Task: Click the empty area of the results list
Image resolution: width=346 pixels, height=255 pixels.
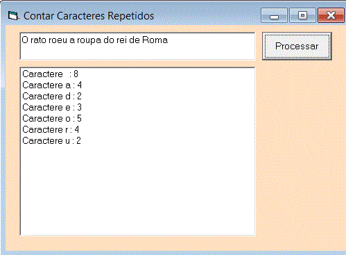Action: (x=138, y=190)
